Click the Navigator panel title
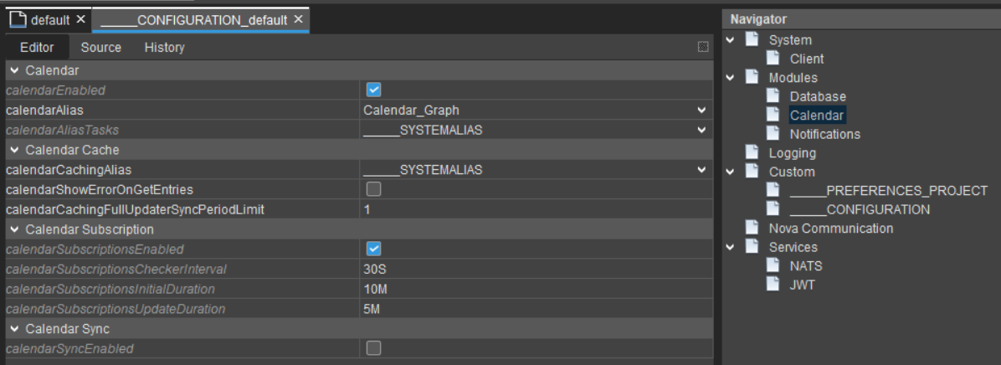 pos(758,19)
